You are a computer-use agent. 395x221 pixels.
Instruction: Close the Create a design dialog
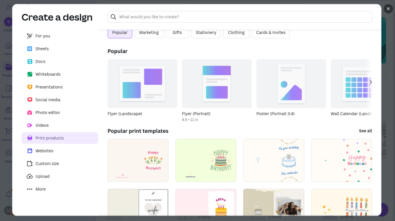pos(388,9)
